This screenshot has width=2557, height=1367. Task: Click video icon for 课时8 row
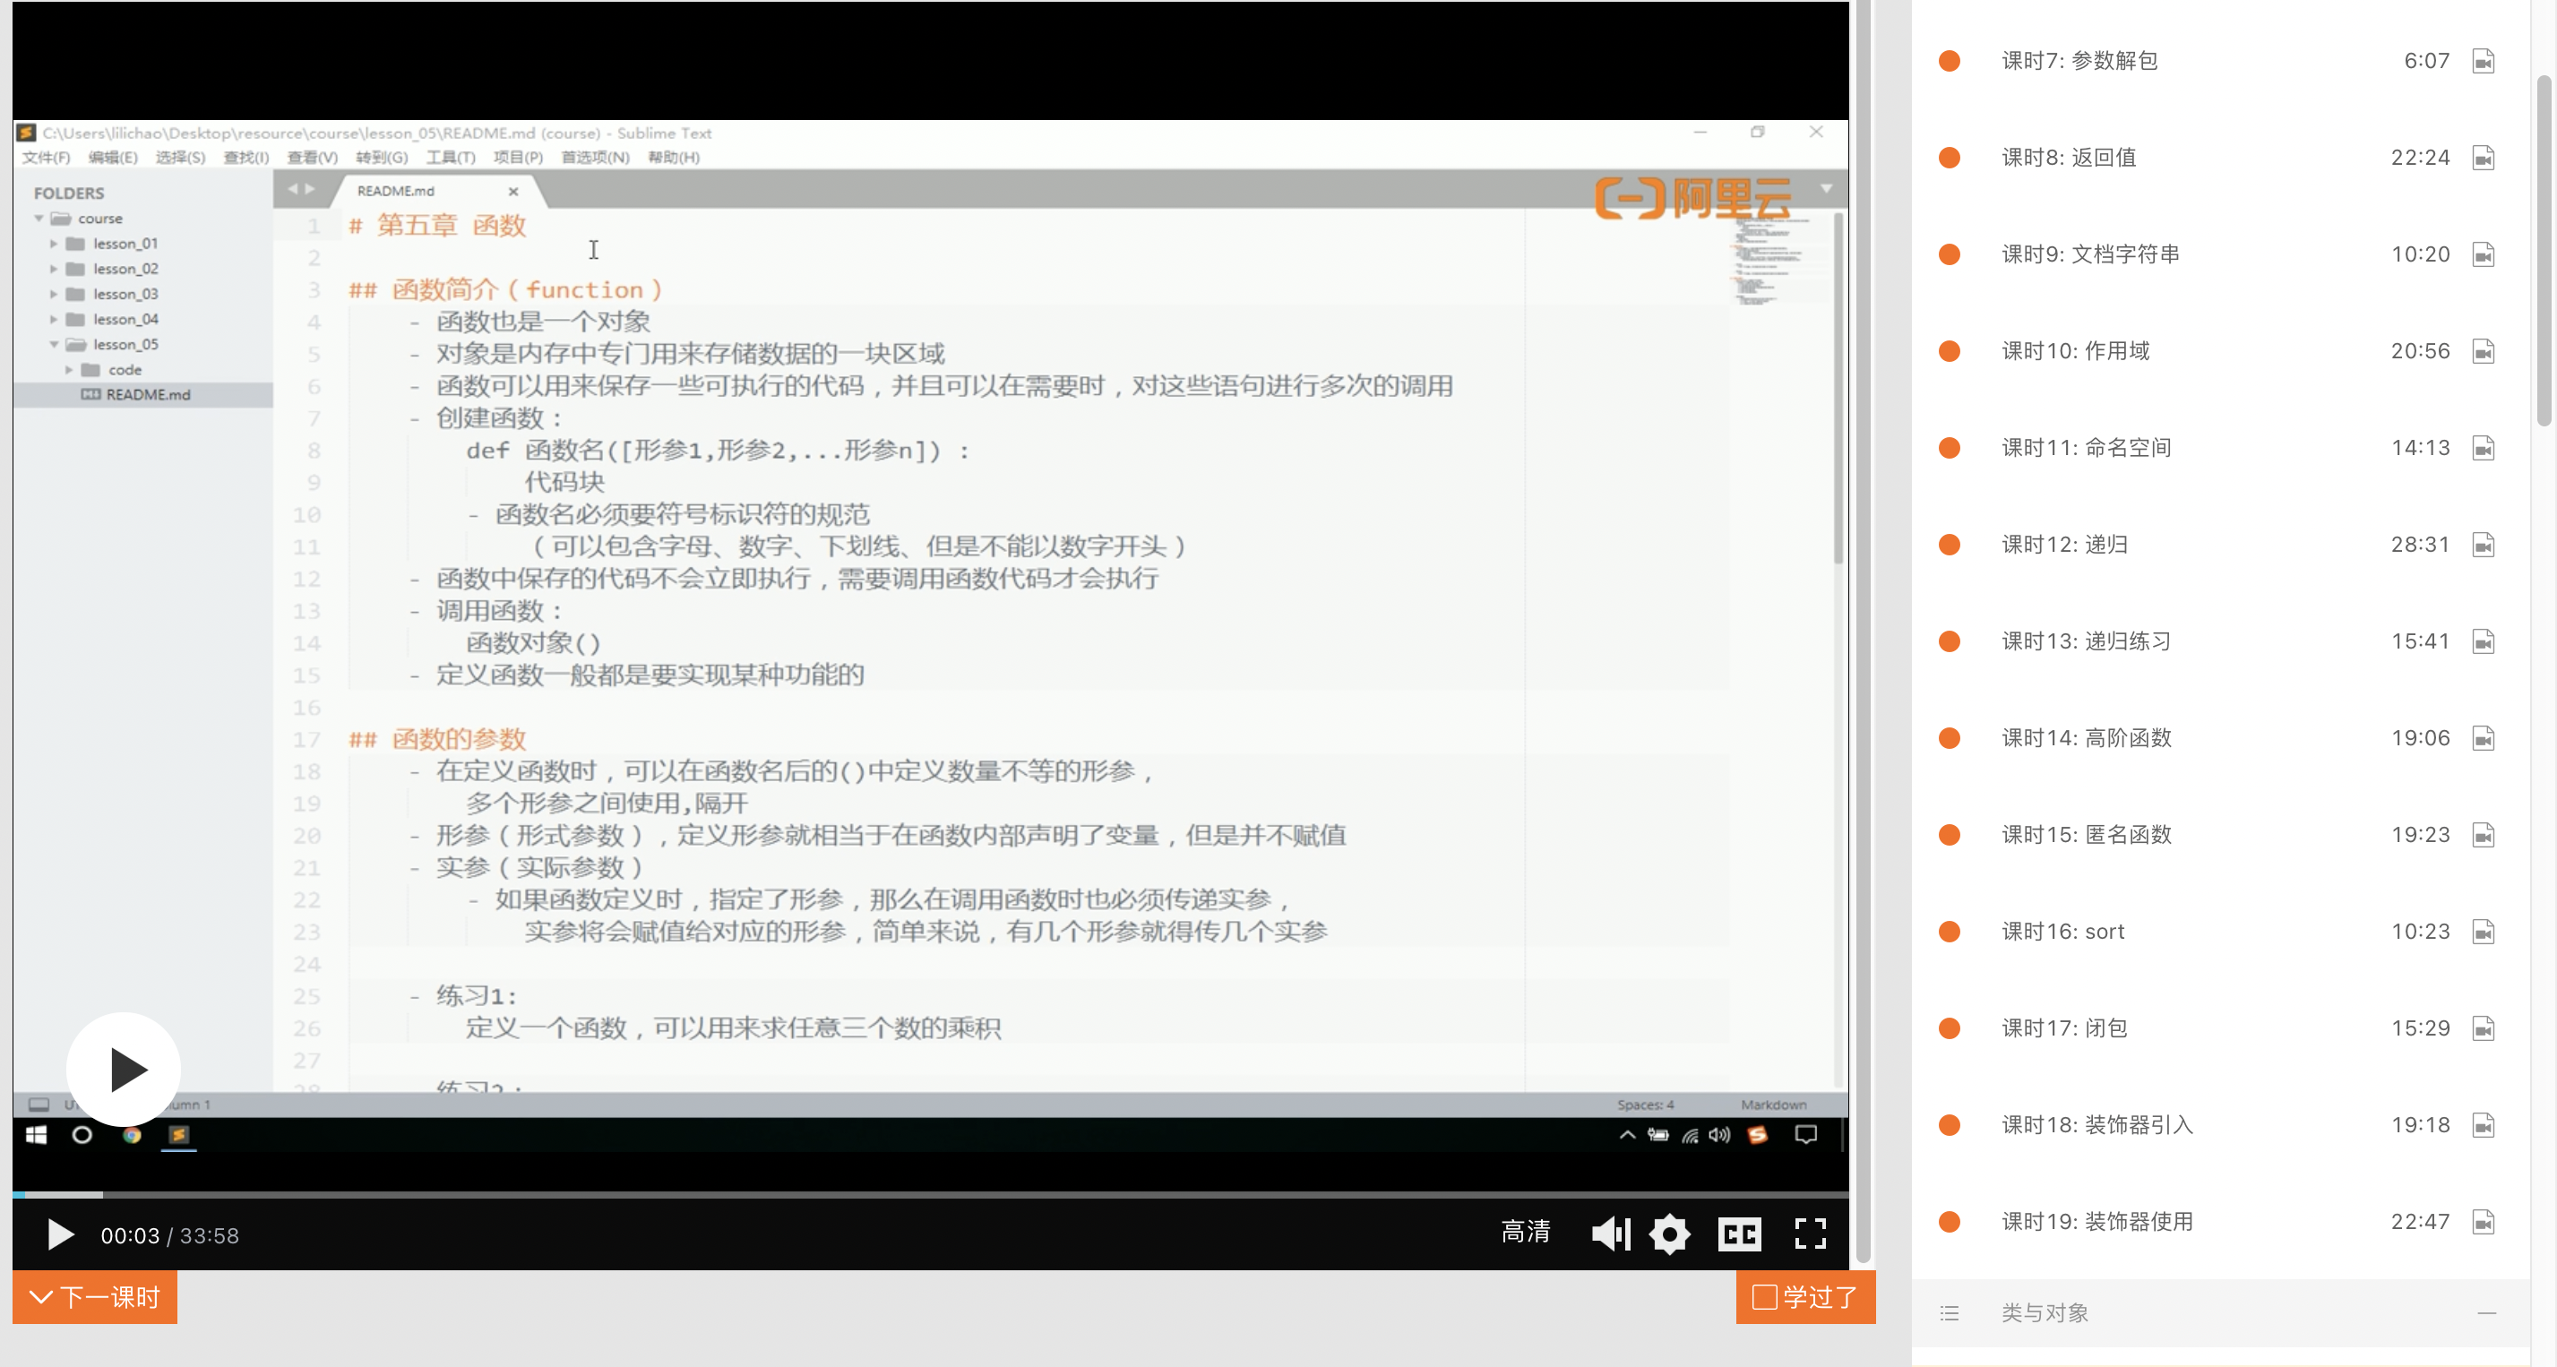pos(2483,157)
